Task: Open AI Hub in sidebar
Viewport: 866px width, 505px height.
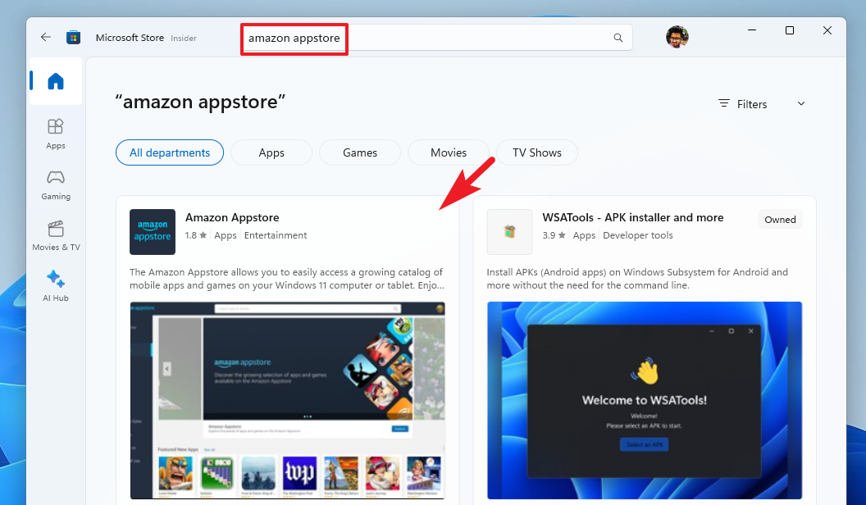Action: tap(56, 286)
